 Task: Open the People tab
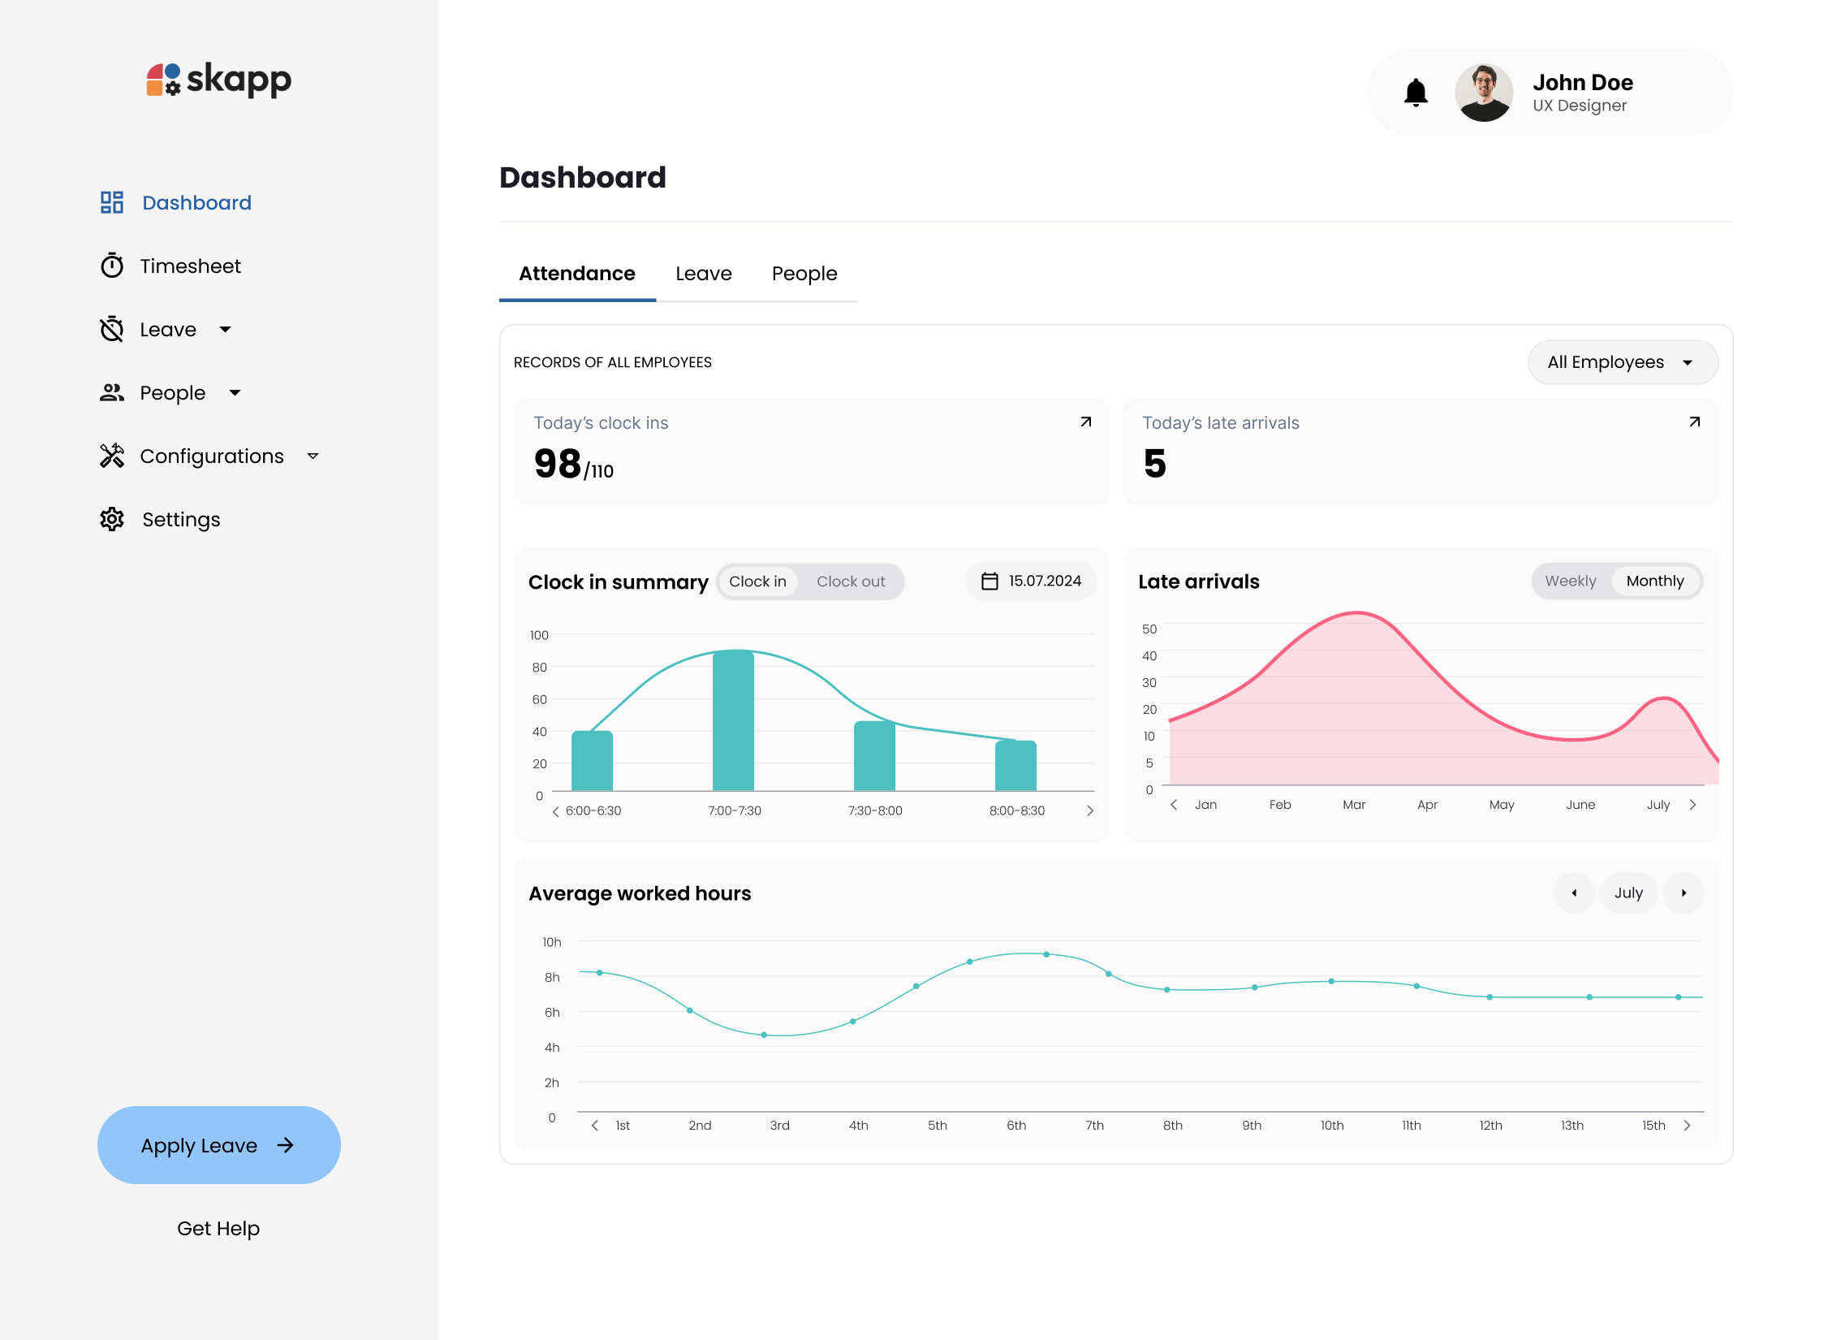coord(804,274)
